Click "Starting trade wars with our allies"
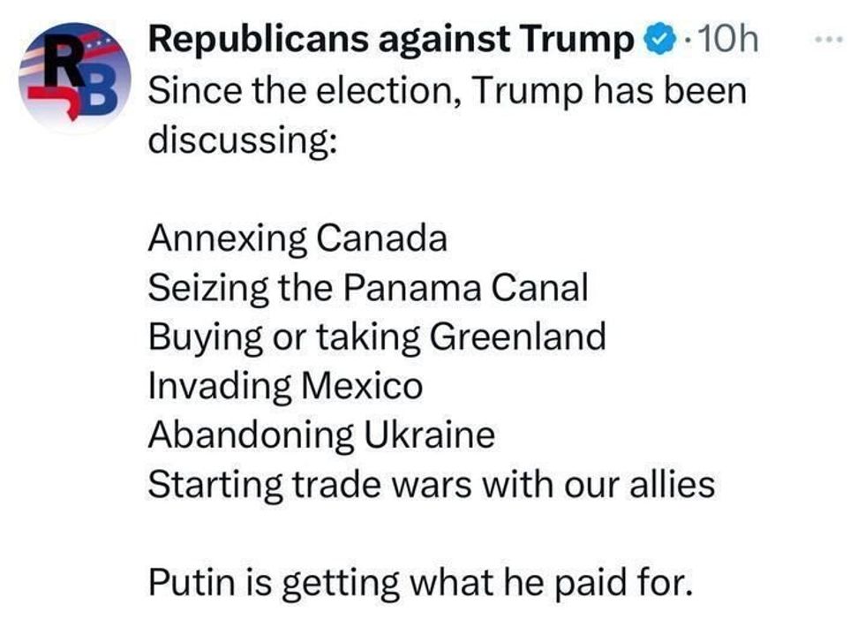The image size is (865, 620). (x=430, y=484)
